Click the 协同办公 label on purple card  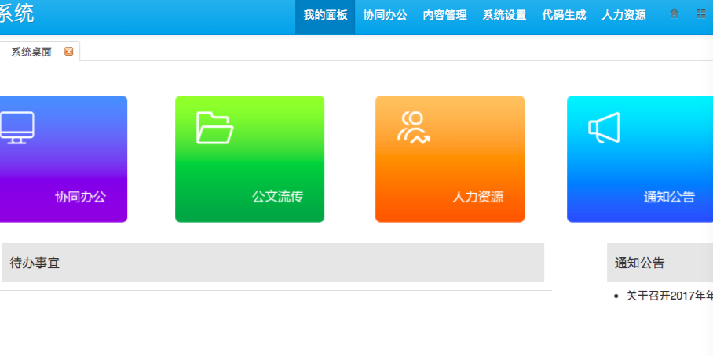click(x=80, y=197)
